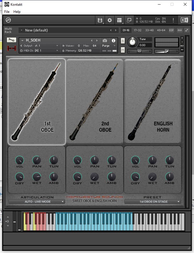Screen dimensions: 194x253
Task: Select previous instrument arrow next to H_SOEH
Action: click(x=92, y=41)
